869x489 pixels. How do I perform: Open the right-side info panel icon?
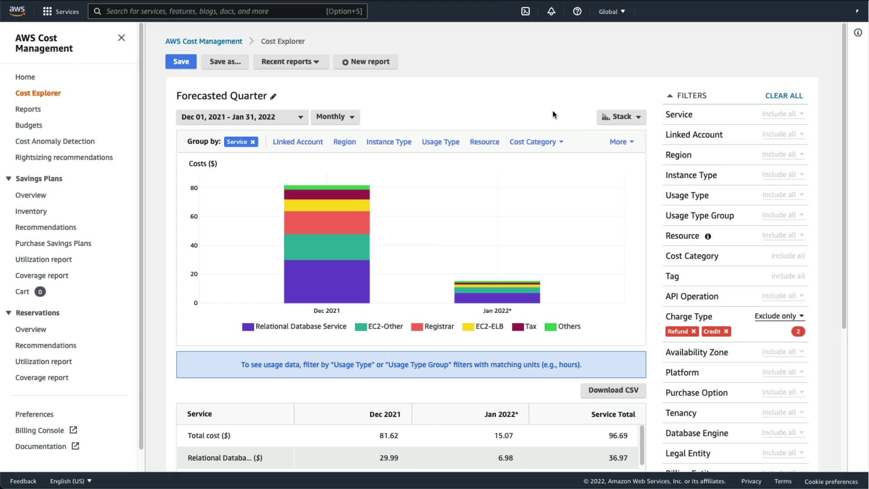click(858, 33)
